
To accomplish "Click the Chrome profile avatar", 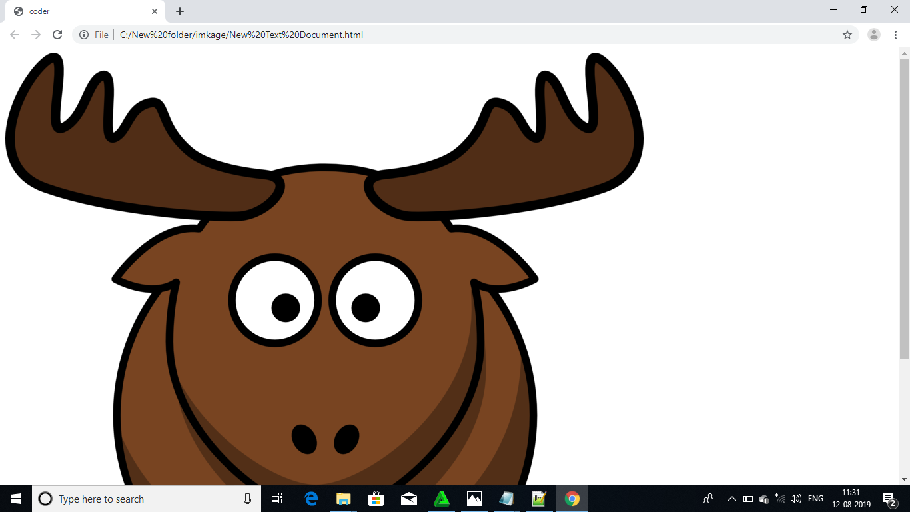I will pos(873,35).
